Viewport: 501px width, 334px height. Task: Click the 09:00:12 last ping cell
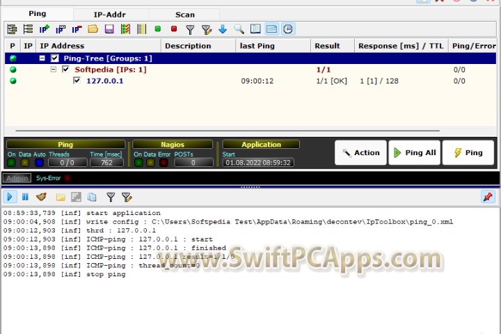tap(257, 81)
